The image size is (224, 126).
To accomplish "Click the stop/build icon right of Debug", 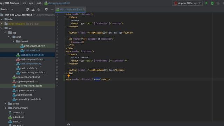I will (218, 3).
